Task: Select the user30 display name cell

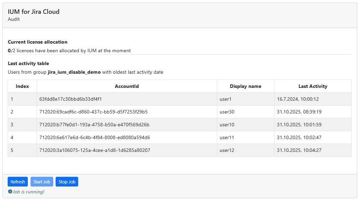Action: pos(227,112)
